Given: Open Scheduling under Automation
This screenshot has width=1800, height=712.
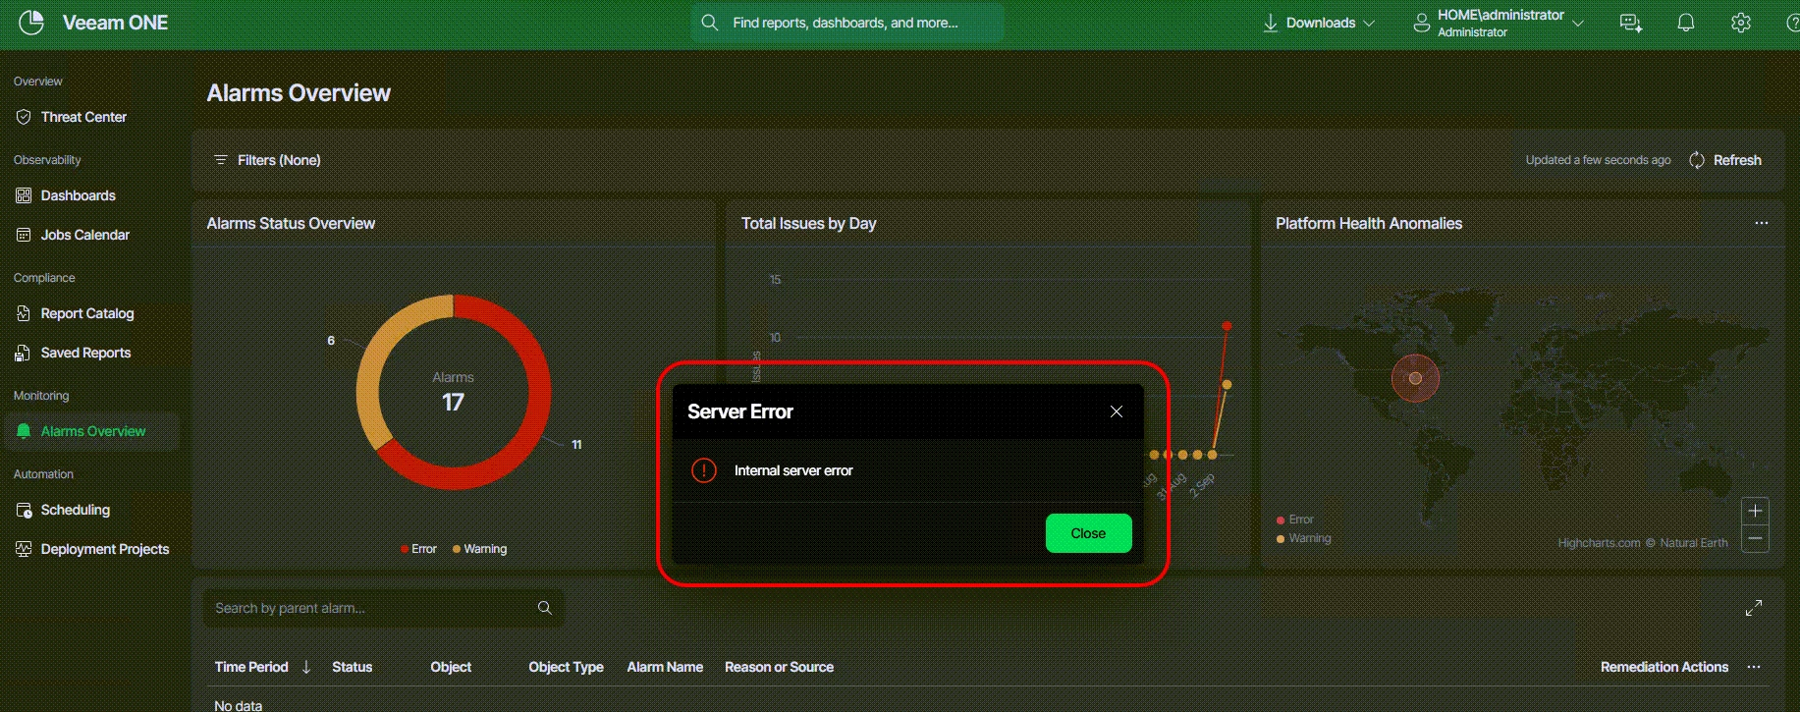Looking at the screenshot, I should [76, 510].
